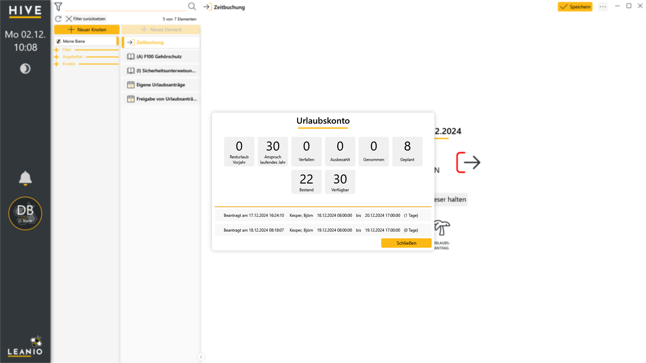Click the Neues Element button
646x363 pixels.
[x=161, y=30]
